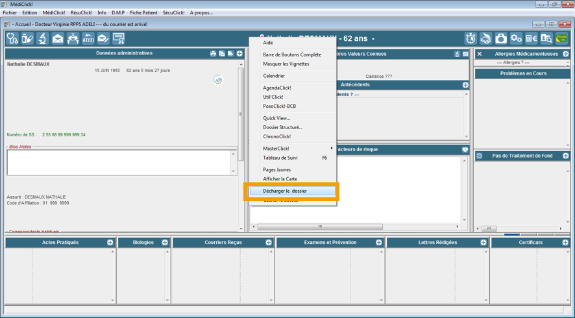Click the camera photo icon
The image size is (575, 318).
pyautogui.click(x=501, y=39)
